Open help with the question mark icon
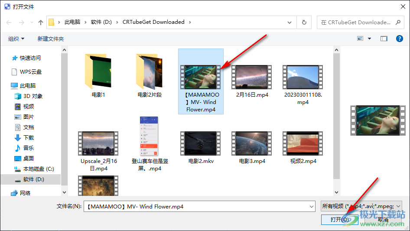 click(399, 39)
